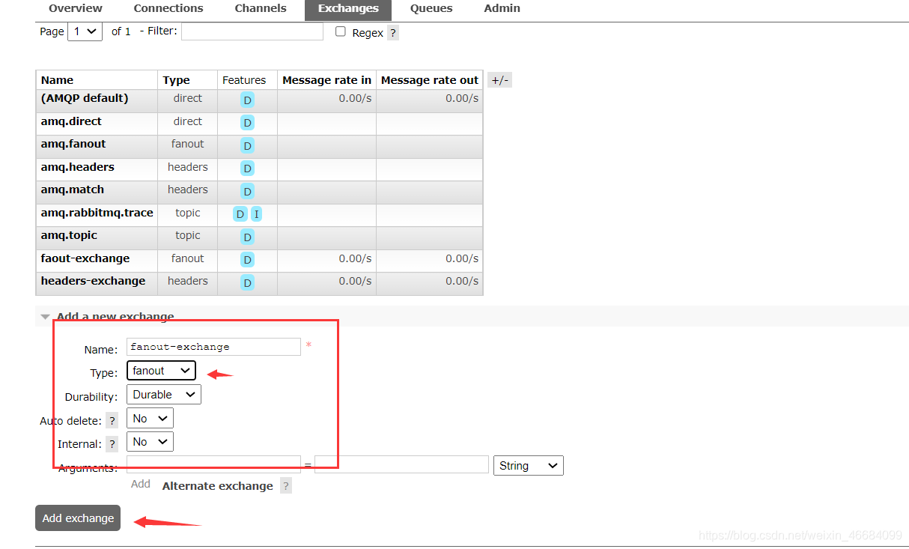Click the D feature badge for faout-exchange
The image size is (909, 549).
click(x=247, y=260)
